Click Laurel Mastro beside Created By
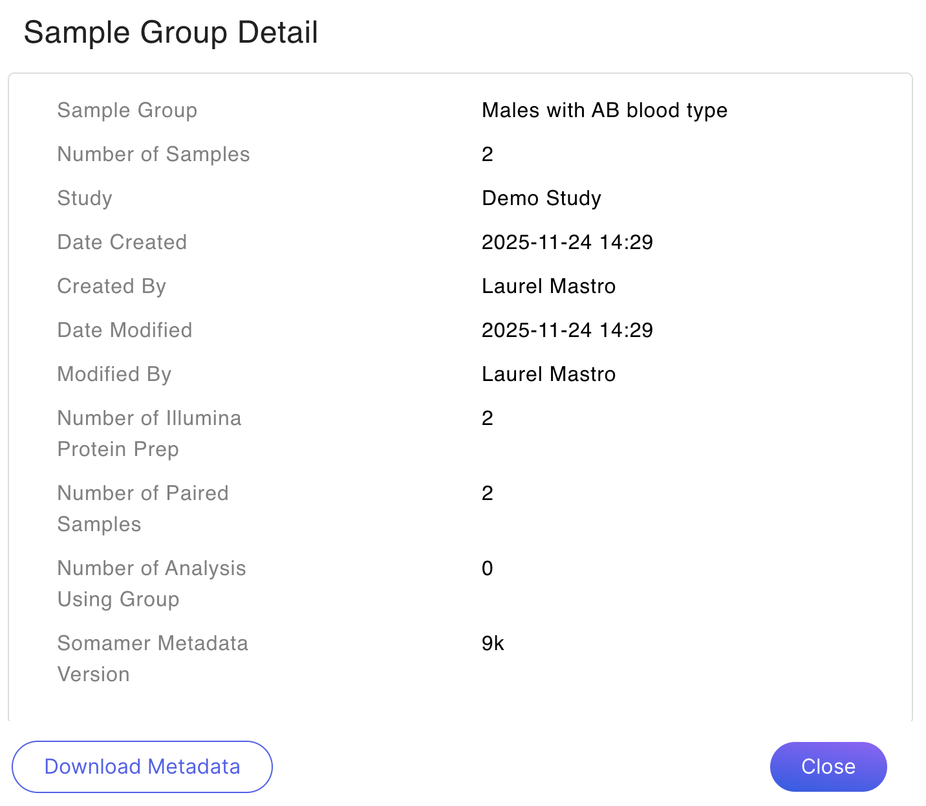The width and height of the screenshot is (926, 806). (x=548, y=286)
